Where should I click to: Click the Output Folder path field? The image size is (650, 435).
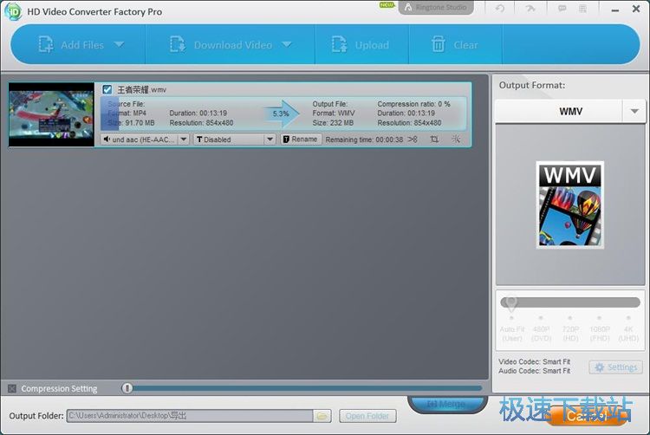190,416
